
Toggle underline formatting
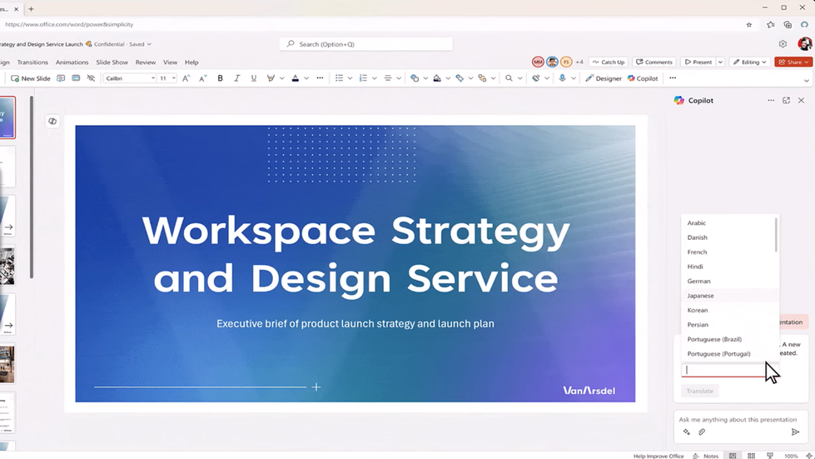pyautogui.click(x=254, y=78)
